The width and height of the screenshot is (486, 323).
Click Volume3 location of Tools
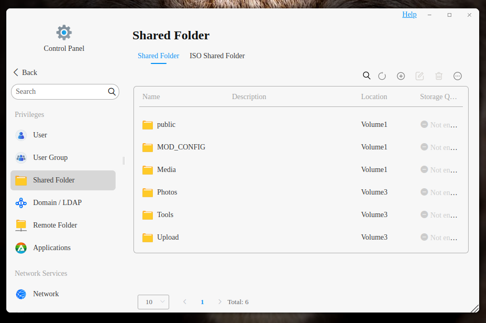point(374,214)
